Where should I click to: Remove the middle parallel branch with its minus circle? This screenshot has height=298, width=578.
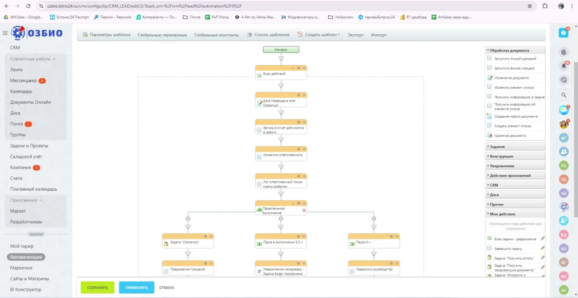coord(281,219)
